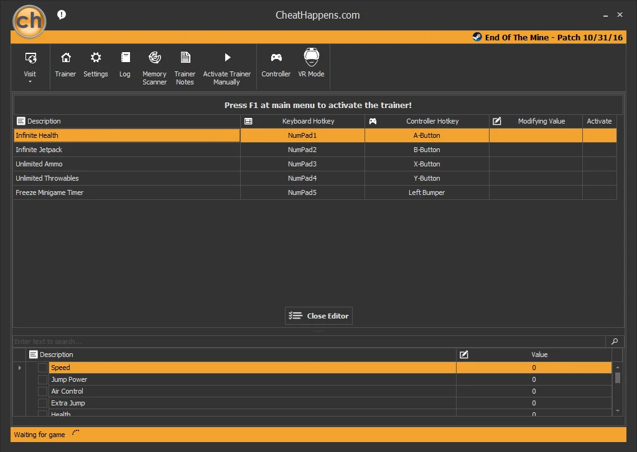Check the Jump Power checkbox
637x452 pixels.
pyautogui.click(x=42, y=379)
